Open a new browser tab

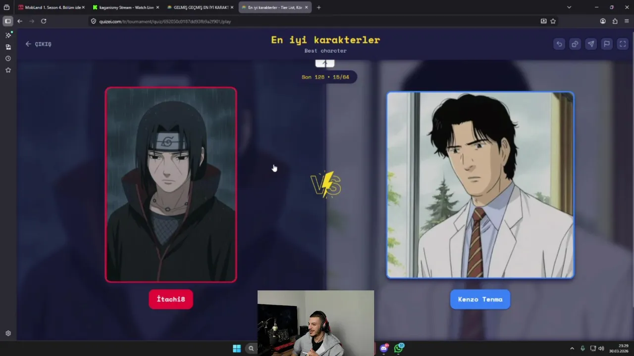point(318,7)
